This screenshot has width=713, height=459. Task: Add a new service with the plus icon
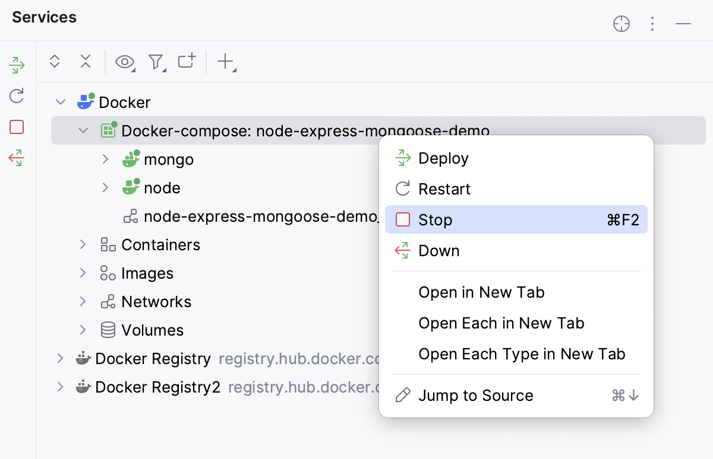pyautogui.click(x=225, y=61)
